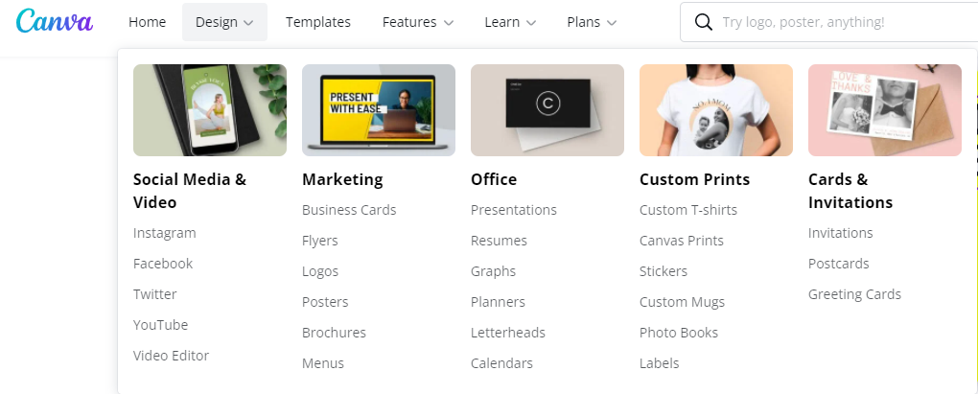978x394 pixels.
Task: Open the Video Editor link
Action: pos(171,356)
